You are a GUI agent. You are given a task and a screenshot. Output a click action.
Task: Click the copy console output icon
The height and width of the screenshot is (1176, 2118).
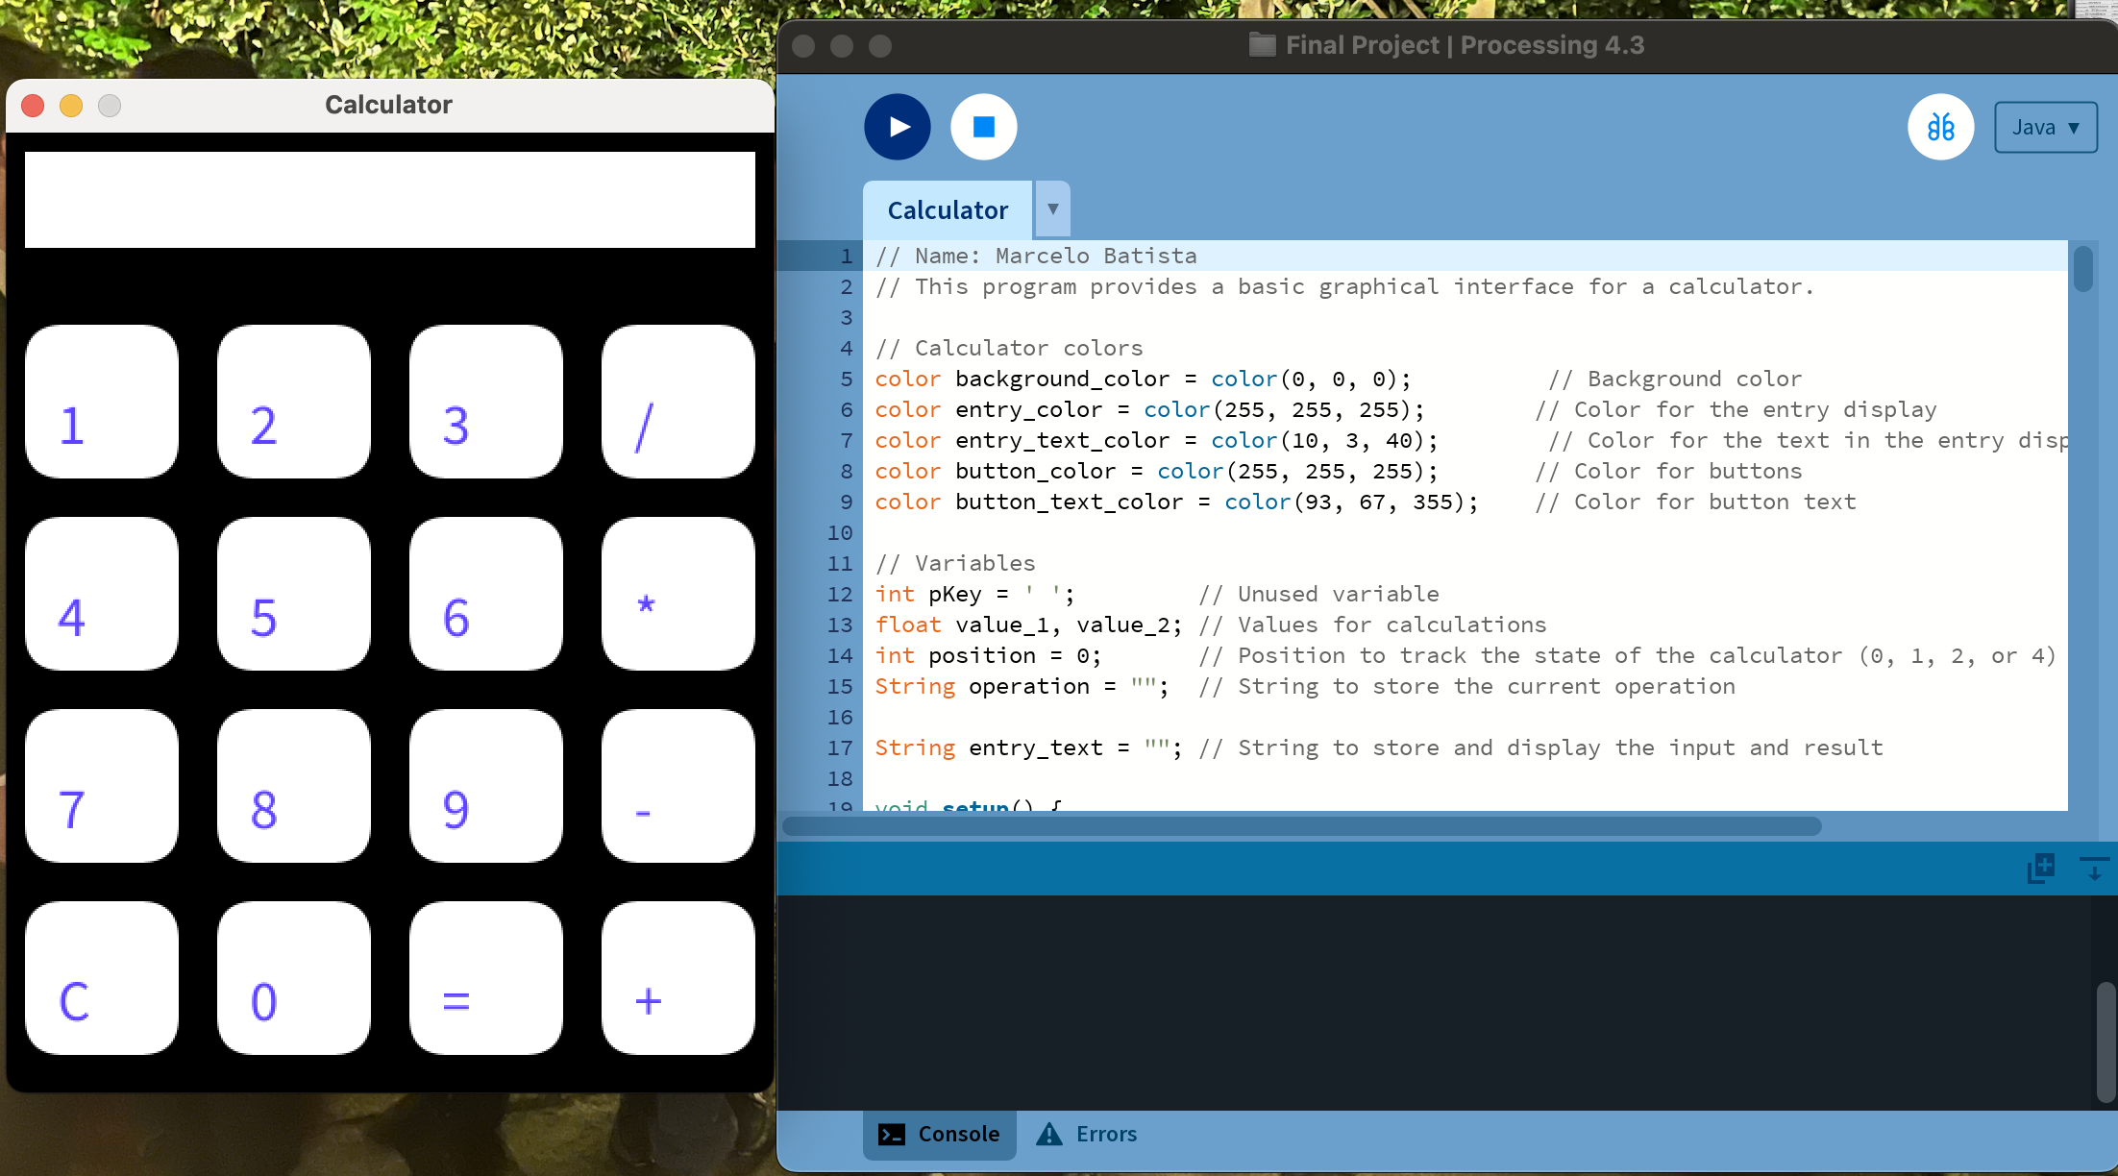coord(2040,869)
